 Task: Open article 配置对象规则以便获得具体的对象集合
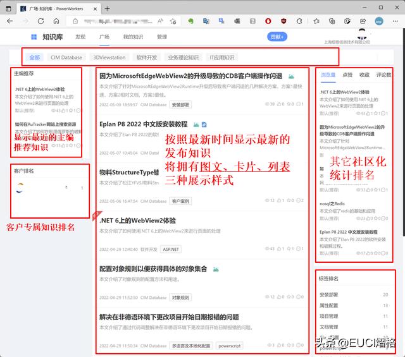[x=153, y=269]
